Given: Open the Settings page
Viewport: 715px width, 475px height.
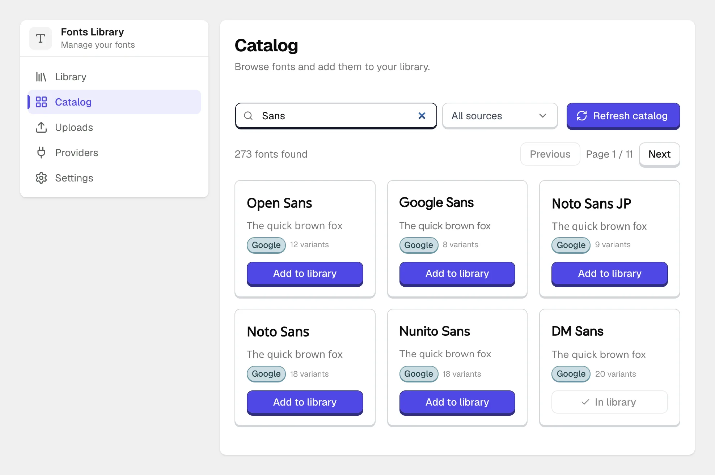Looking at the screenshot, I should coord(114,178).
